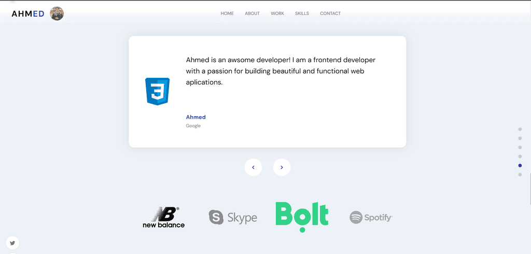The width and height of the screenshot is (531, 254).
Task: Select the last page navigation dot
Action: [x=520, y=174]
